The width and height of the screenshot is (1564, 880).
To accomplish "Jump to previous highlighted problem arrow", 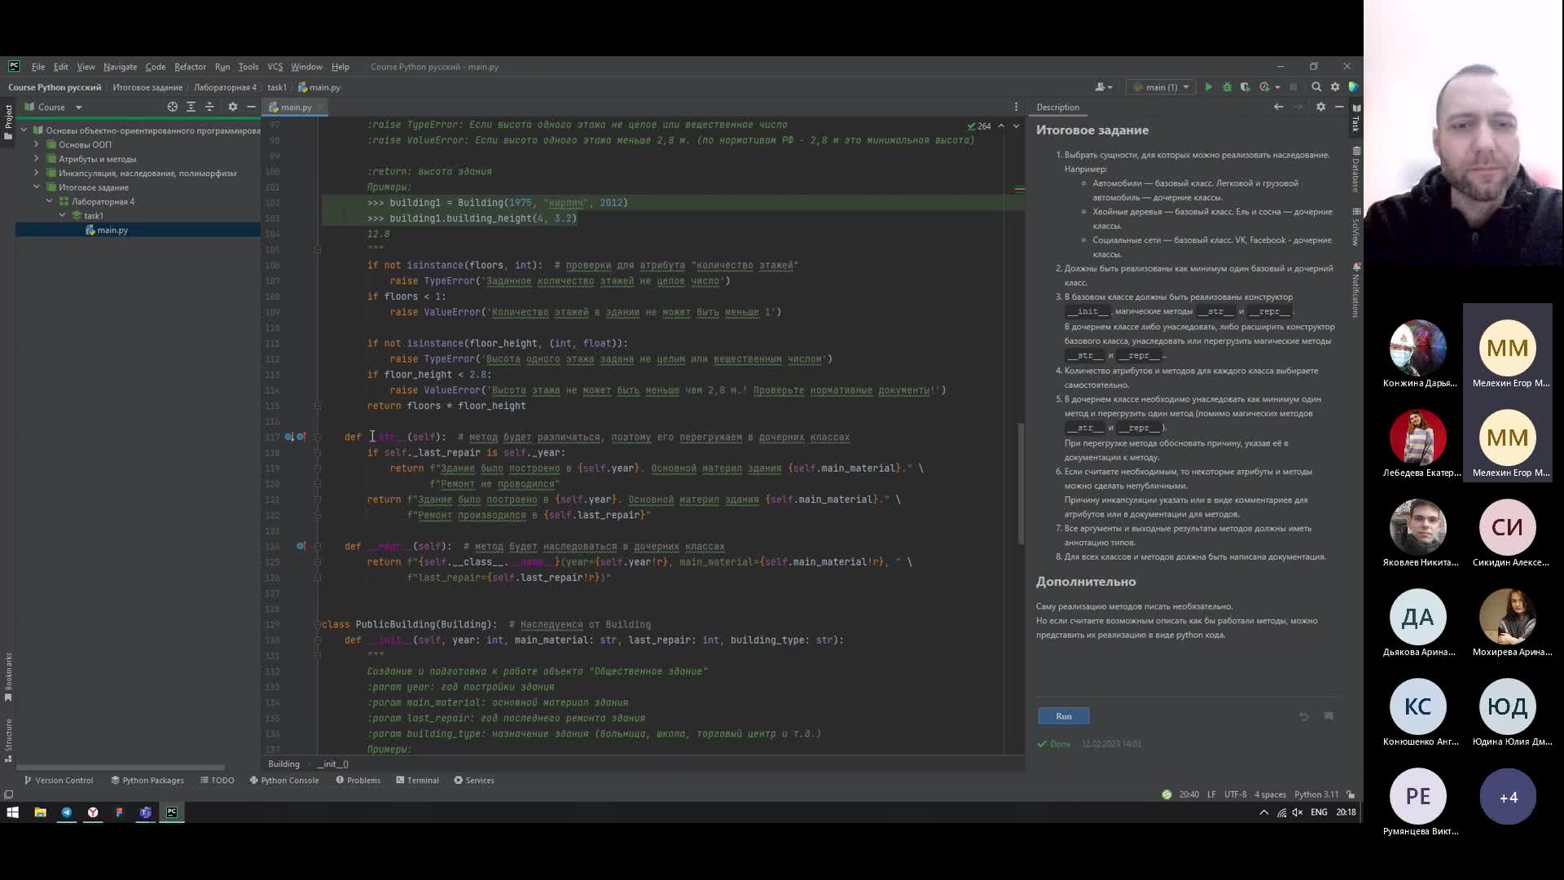I will coord(1001,126).
